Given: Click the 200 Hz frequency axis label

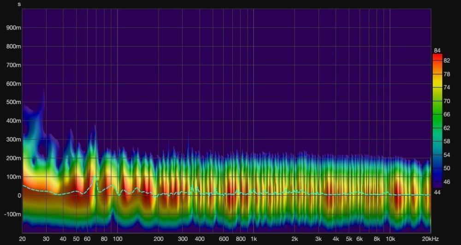Looking at the screenshot, I should 159,239.
